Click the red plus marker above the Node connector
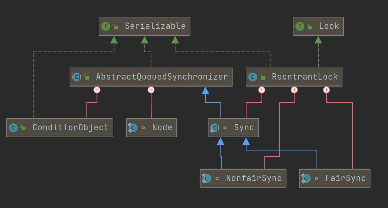Image resolution: width=388 pixels, height=208 pixels. 151,90
